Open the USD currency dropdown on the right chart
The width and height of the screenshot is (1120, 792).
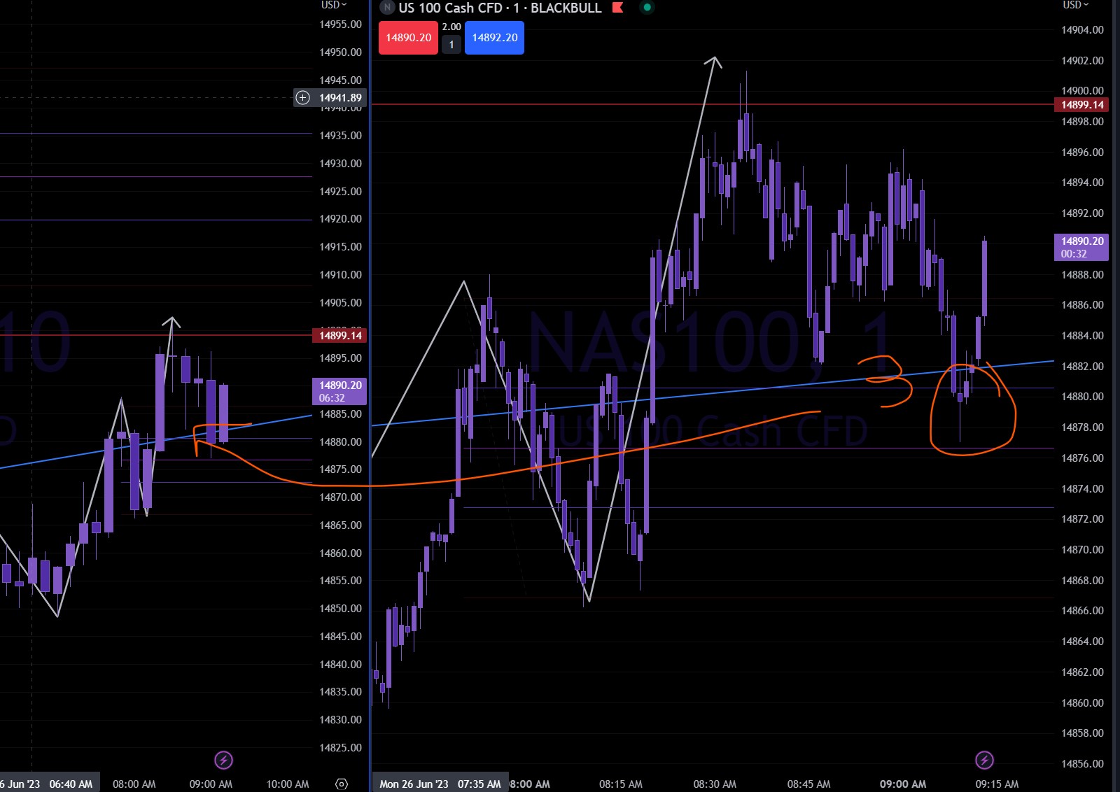[x=1076, y=5]
